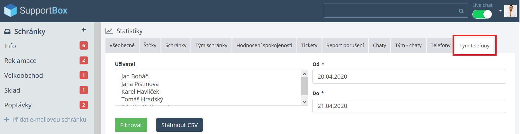Open the user profile avatar
This screenshot has width=520, height=134.
pos(510,11)
